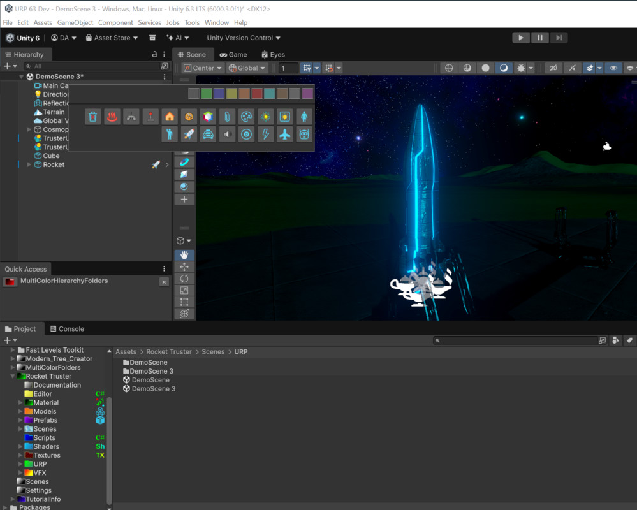The width and height of the screenshot is (637, 510).
Task: Choose the lightning bolt icon
Action: [x=265, y=135]
